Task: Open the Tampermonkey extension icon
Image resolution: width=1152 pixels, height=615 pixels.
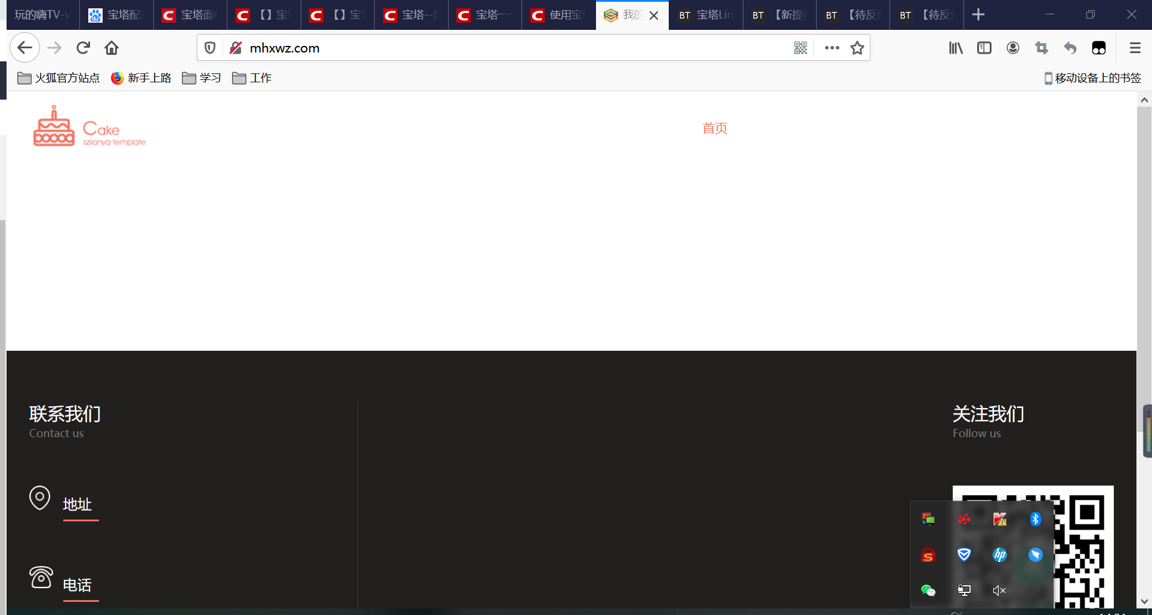Action: click(1099, 48)
